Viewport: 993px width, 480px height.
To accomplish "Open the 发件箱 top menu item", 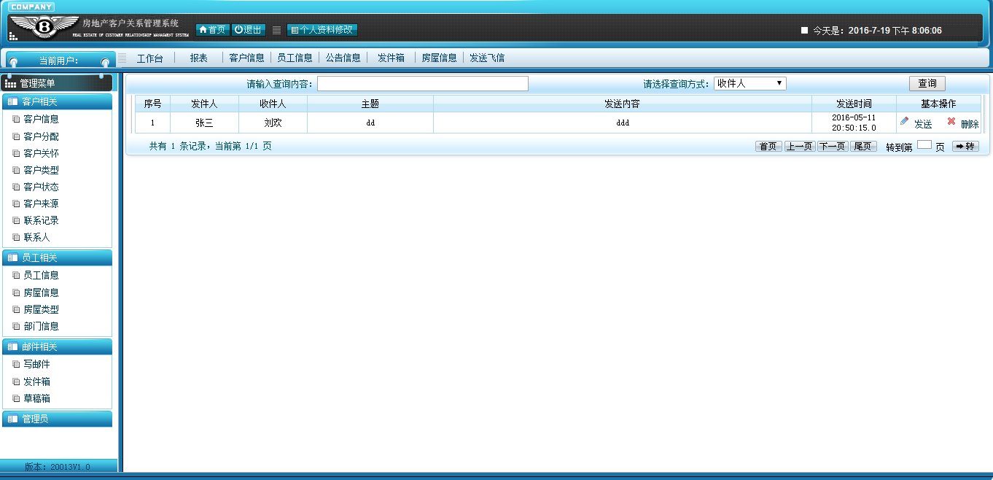I will 391,58.
